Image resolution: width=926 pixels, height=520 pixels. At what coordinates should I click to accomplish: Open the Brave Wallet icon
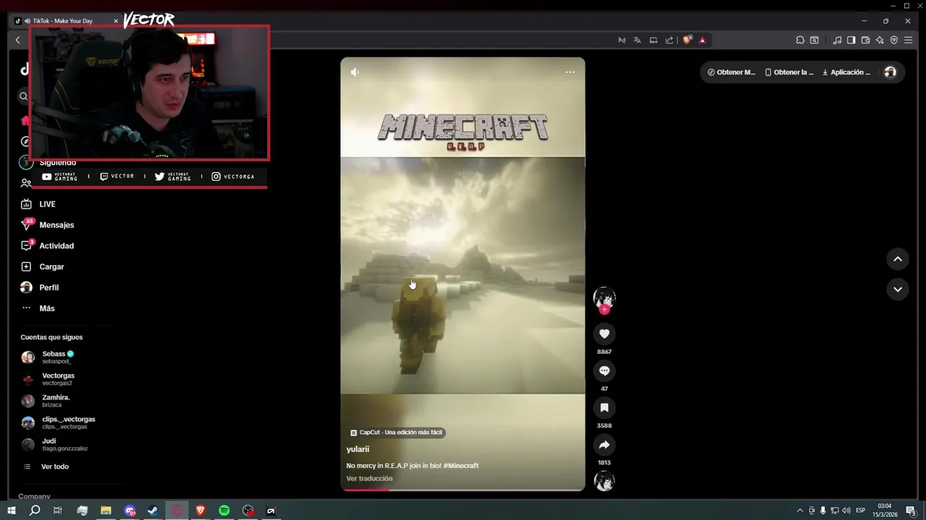click(865, 40)
